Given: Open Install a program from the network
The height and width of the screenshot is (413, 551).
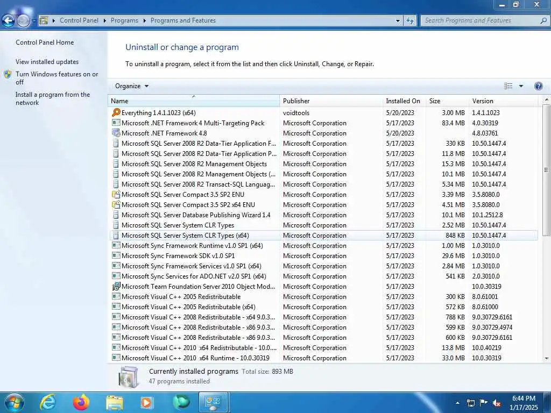Looking at the screenshot, I should point(53,98).
